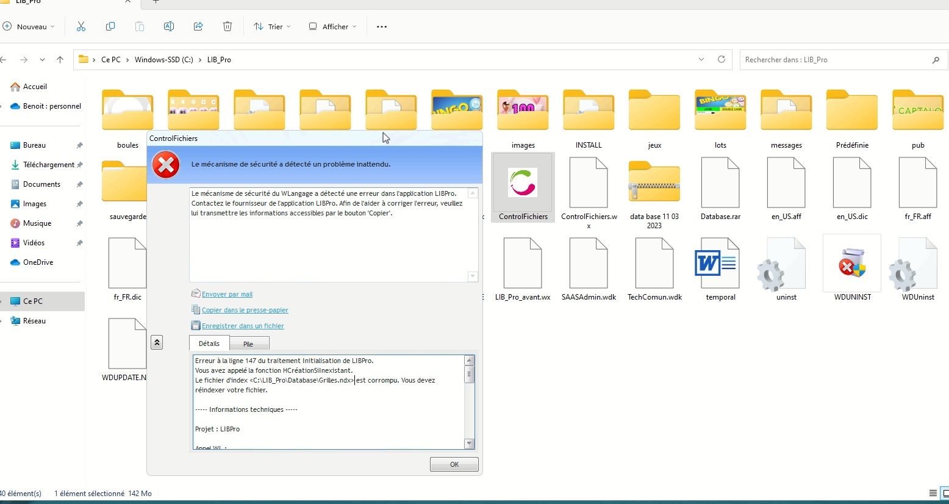The height and width of the screenshot is (504, 949).
Task: Open Documents in quick access
Action: (41, 184)
